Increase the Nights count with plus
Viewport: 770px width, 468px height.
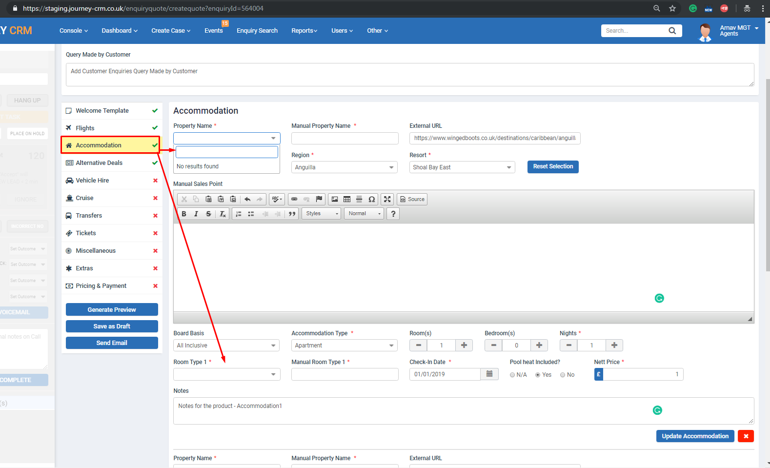[x=614, y=346]
